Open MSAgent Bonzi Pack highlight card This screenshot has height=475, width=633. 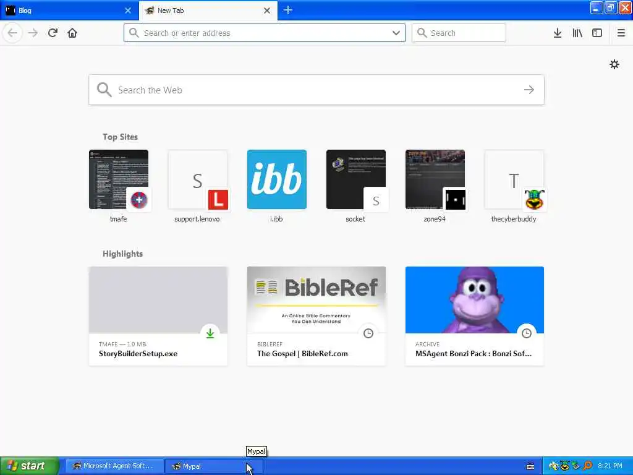click(x=475, y=316)
